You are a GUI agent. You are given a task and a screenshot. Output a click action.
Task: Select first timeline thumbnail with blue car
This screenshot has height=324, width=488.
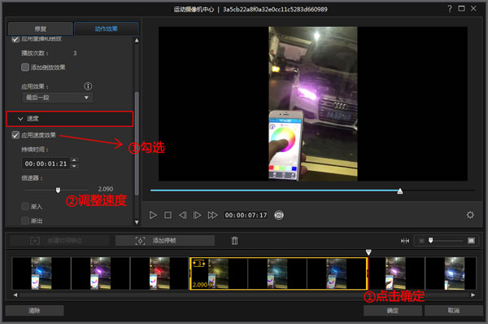[41, 274]
